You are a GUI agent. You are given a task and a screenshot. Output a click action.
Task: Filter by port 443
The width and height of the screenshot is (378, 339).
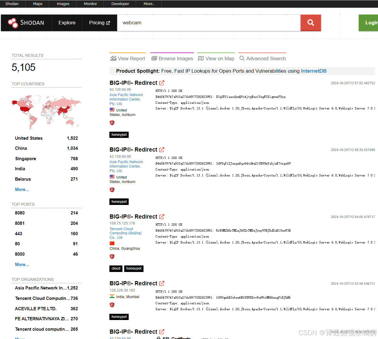pos(46,234)
